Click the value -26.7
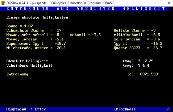This screenshot has height=112, width=173. click(x=157, y=48)
